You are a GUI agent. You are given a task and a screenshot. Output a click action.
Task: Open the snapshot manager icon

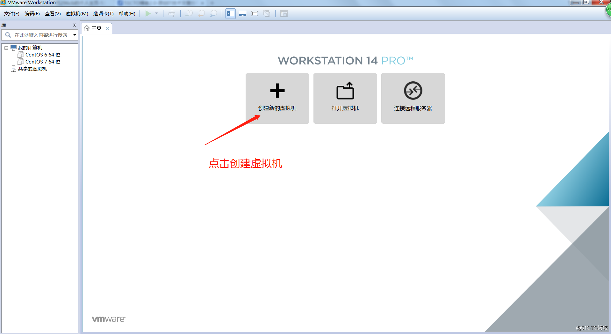click(213, 14)
